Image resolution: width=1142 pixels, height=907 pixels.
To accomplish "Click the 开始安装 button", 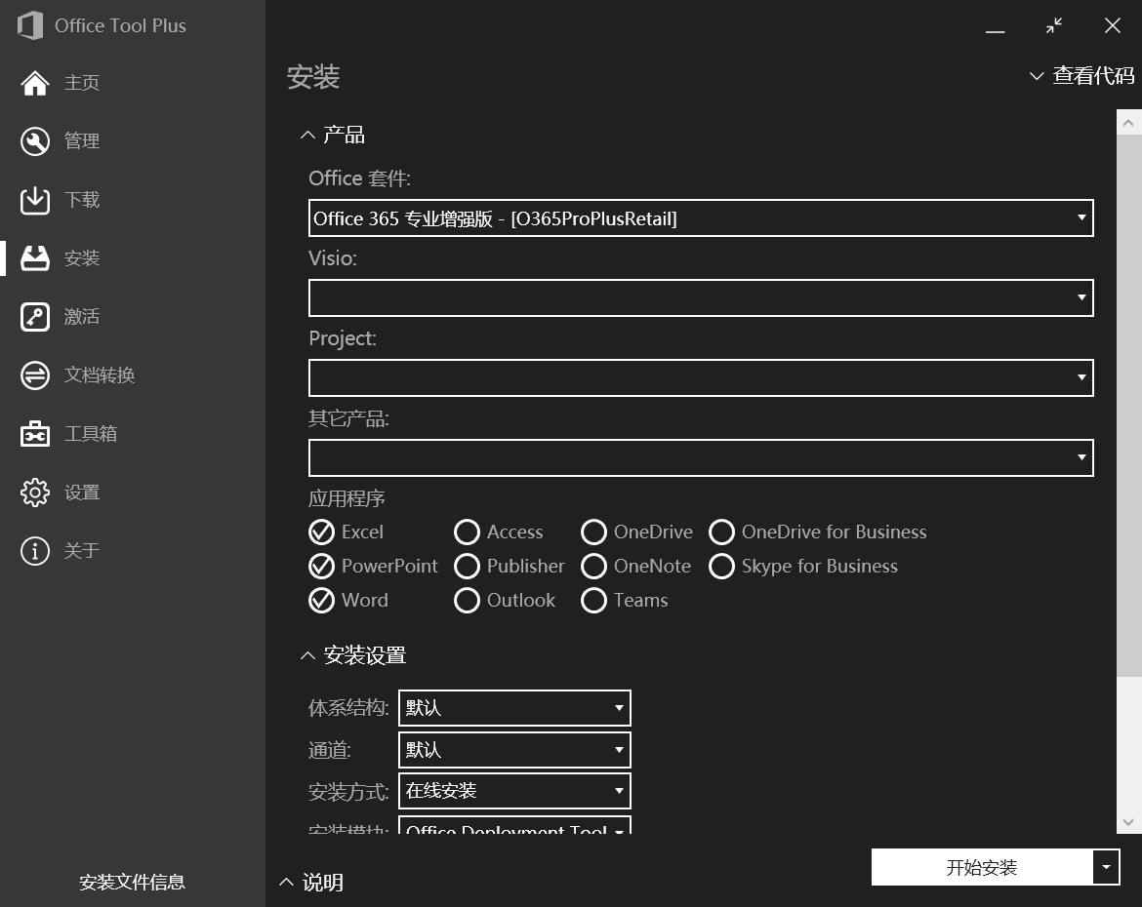I will 982,867.
